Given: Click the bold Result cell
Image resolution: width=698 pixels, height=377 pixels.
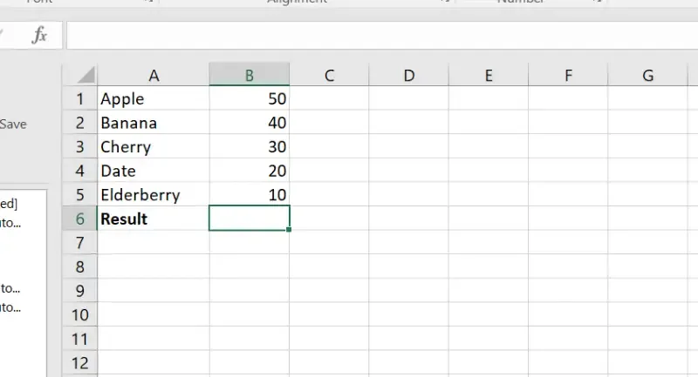Looking at the screenshot, I should click(154, 218).
